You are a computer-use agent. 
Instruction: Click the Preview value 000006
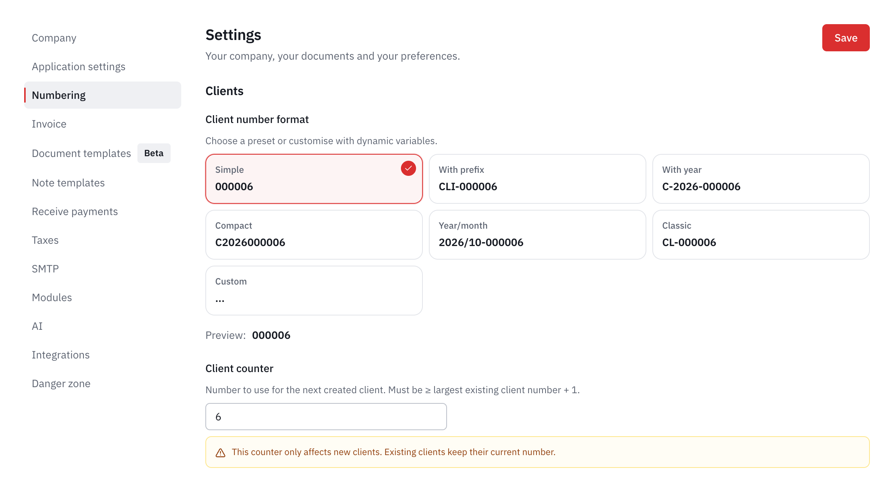[271, 335]
